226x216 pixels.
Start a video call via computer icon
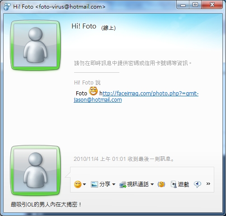(123, 185)
